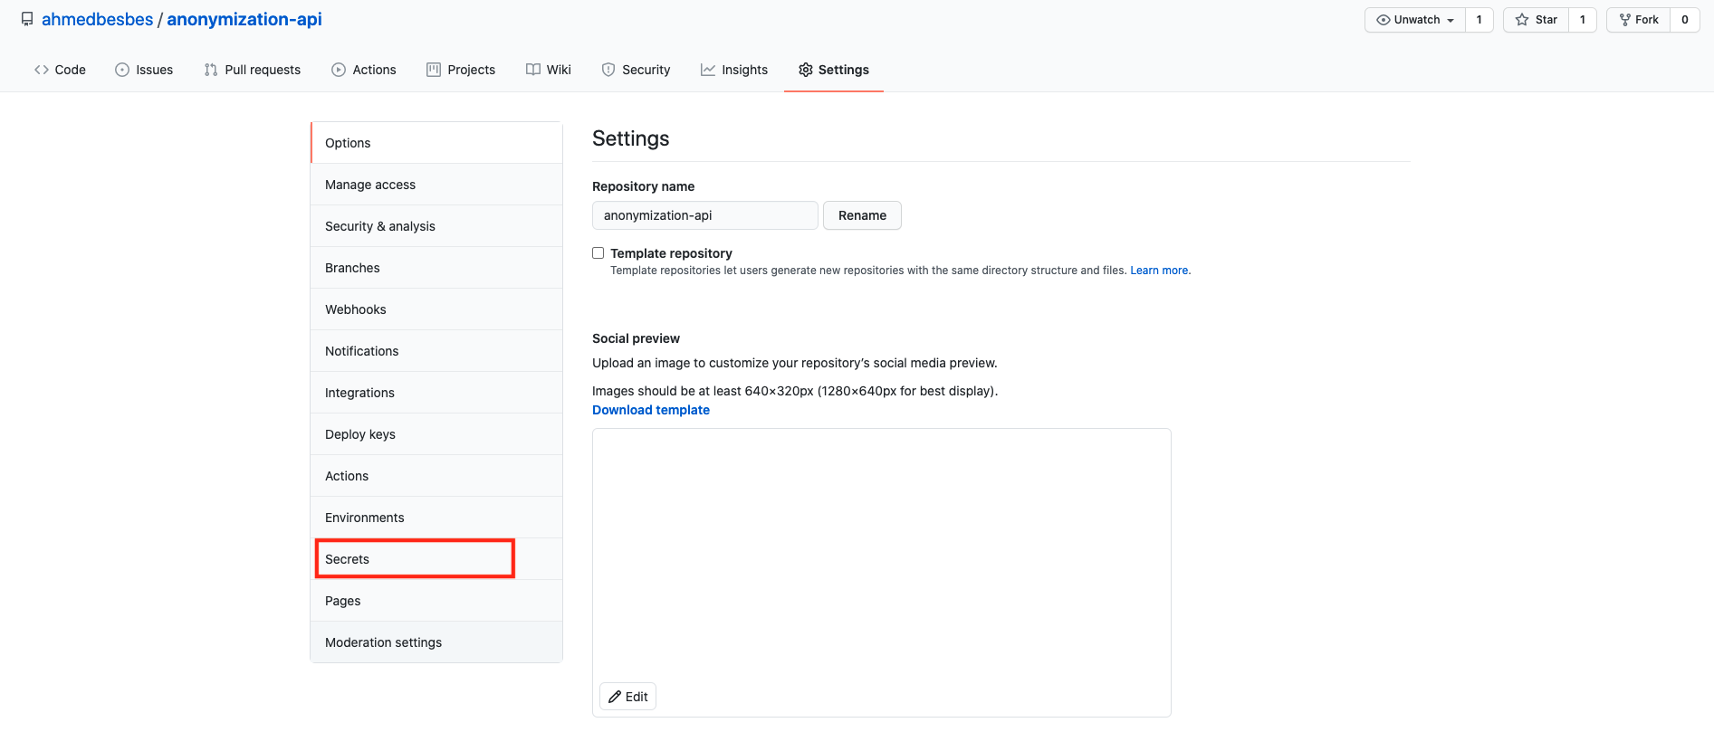Follow the Learn more link
The height and width of the screenshot is (751, 1714).
click(1159, 271)
